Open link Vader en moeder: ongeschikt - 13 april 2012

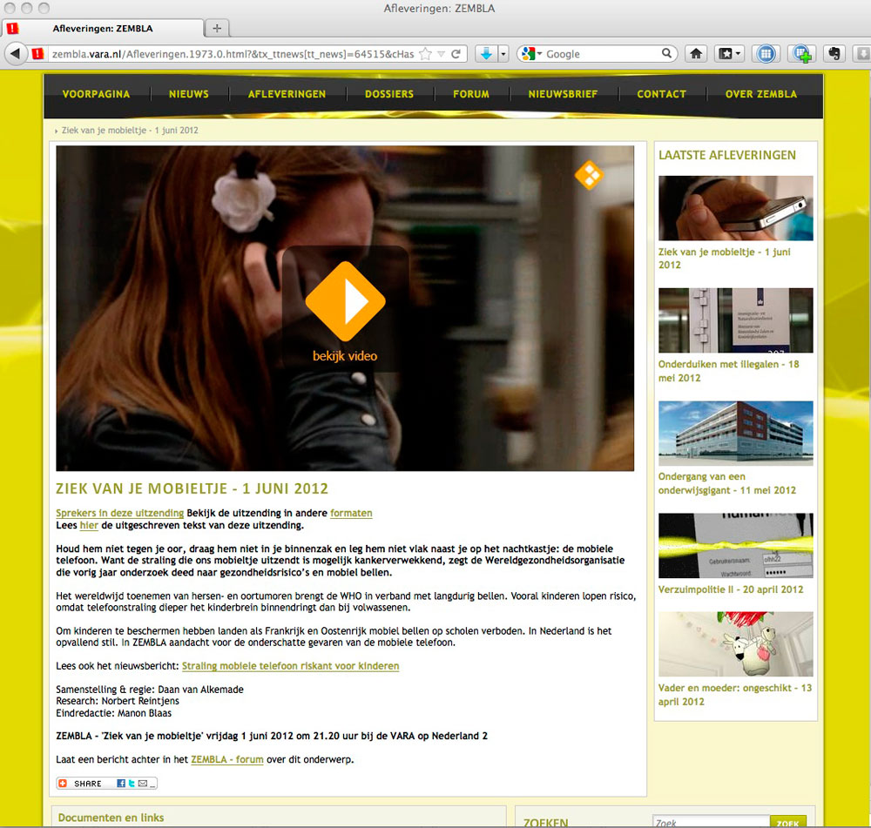(x=735, y=695)
